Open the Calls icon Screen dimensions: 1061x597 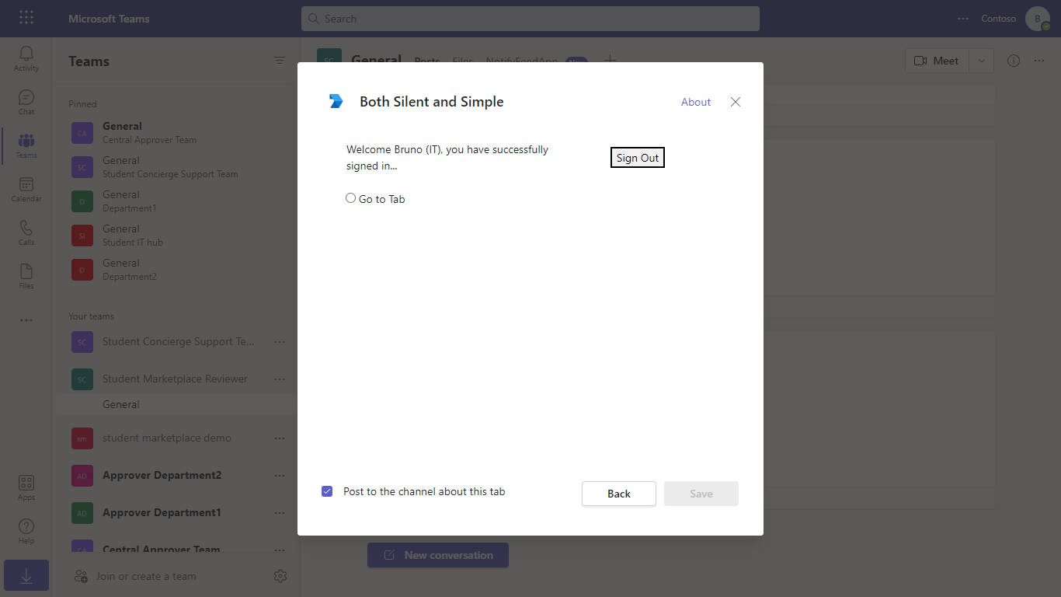26,232
